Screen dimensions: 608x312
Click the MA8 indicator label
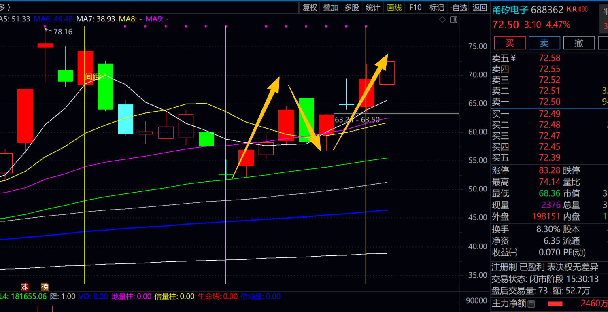click(130, 19)
